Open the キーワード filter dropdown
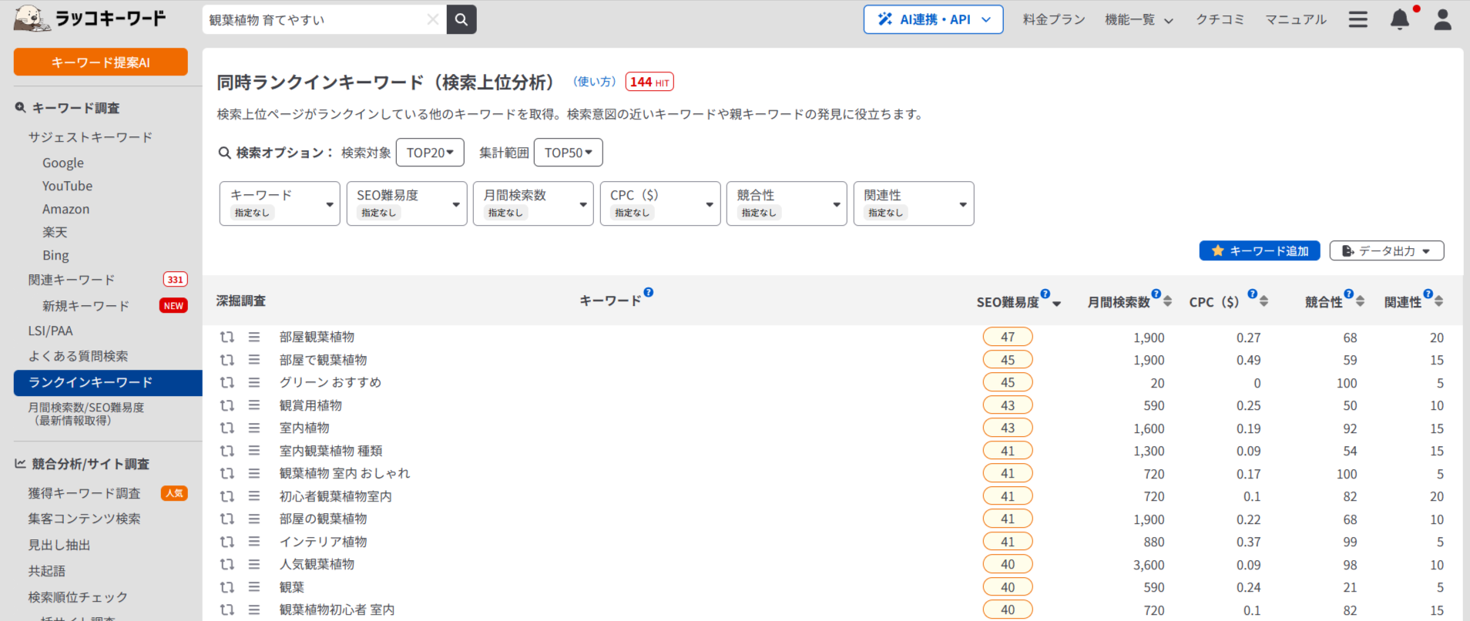The image size is (1470, 621). pyautogui.click(x=280, y=203)
